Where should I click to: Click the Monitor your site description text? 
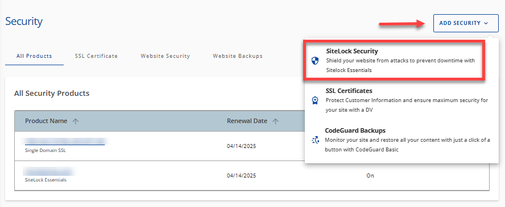407,145
